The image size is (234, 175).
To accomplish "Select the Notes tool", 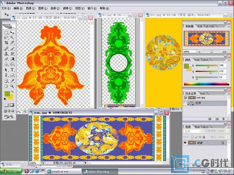I will (x=6, y=81).
